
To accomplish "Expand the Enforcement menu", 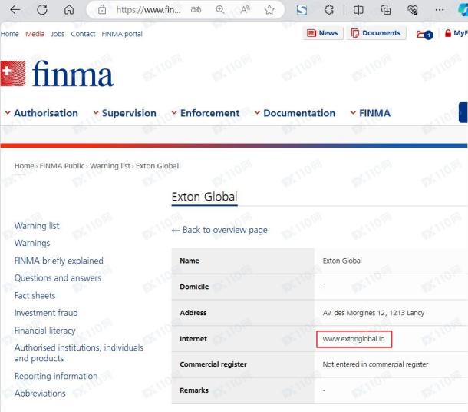I will 206,113.
